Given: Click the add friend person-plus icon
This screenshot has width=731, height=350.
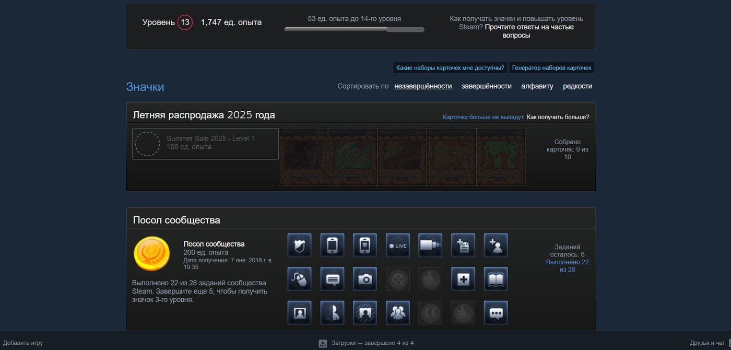Looking at the screenshot, I should 496,246.
